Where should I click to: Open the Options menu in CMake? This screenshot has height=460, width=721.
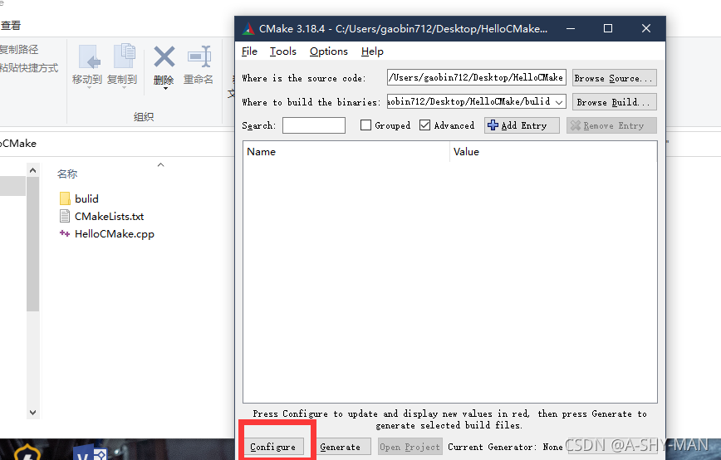(328, 51)
